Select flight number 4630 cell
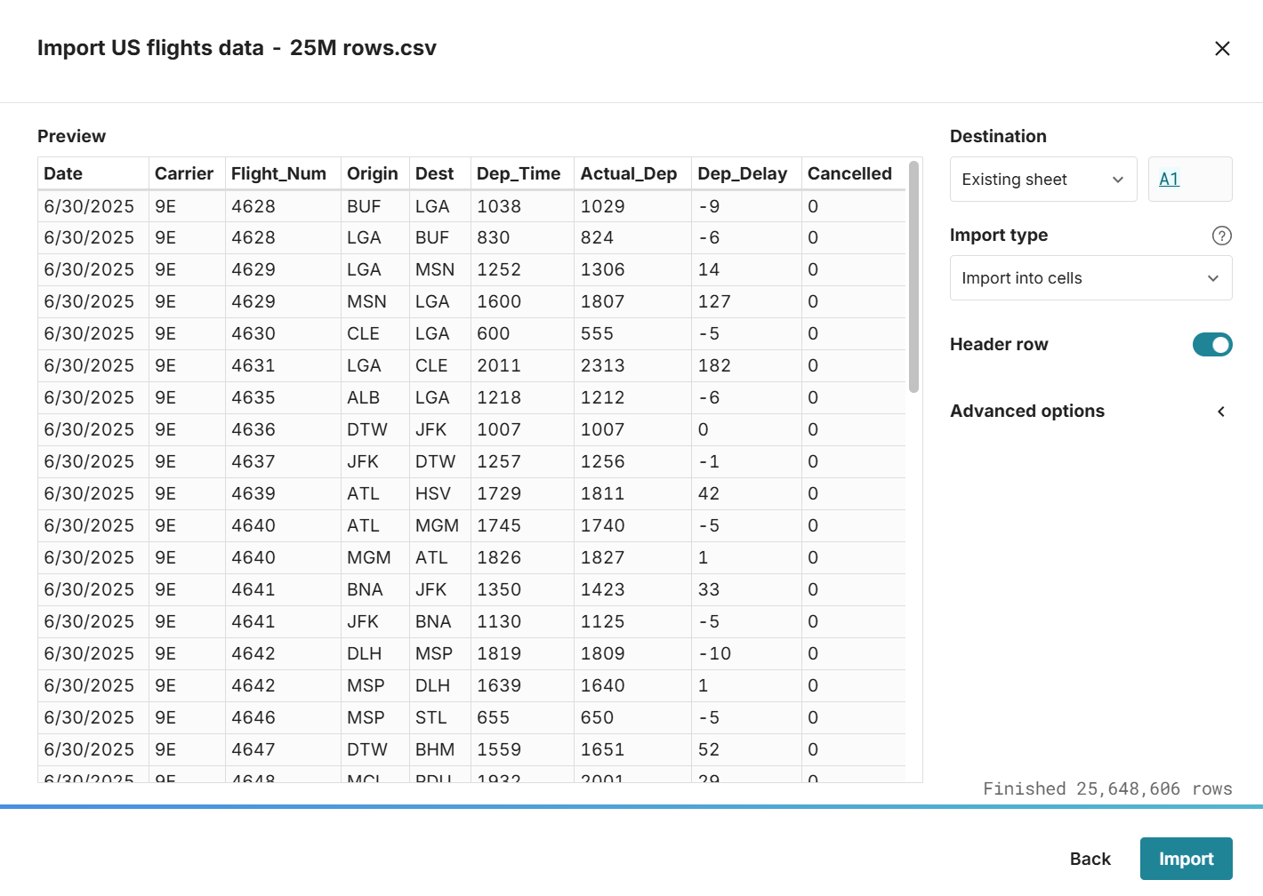Viewport: 1263px width, 896px height. coord(283,334)
